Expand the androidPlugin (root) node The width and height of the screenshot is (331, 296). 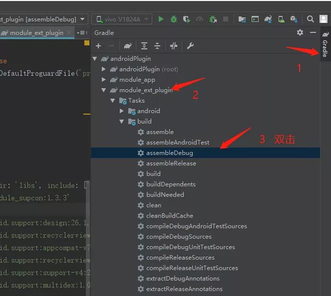tap(103, 69)
